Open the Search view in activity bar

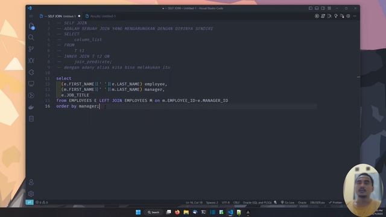(31, 37)
